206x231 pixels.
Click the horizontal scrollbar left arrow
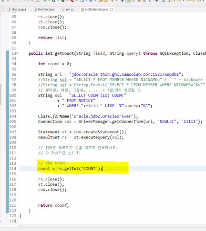tap(21, 226)
